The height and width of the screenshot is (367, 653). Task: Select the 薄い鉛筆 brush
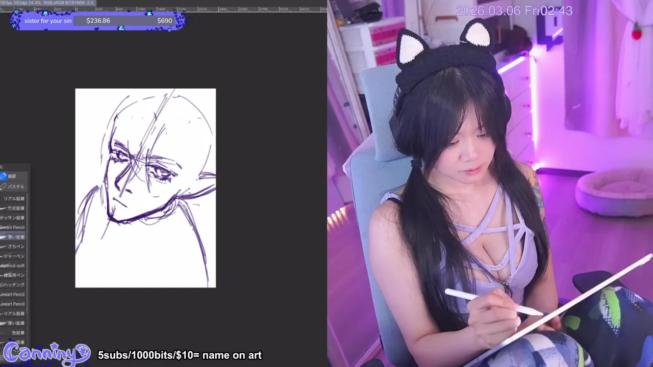click(13, 323)
